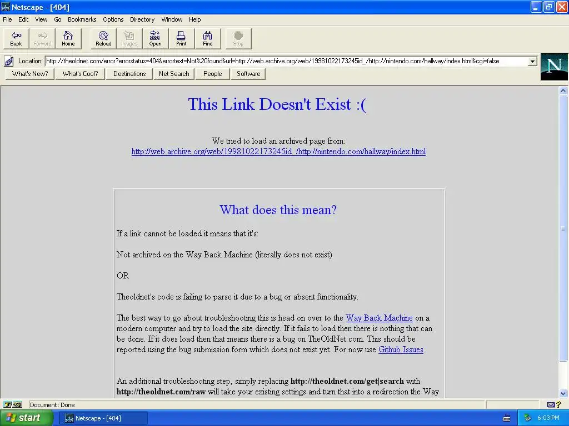Click the What does this mean? heading
This screenshot has width=569, height=426.
pos(278,210)
